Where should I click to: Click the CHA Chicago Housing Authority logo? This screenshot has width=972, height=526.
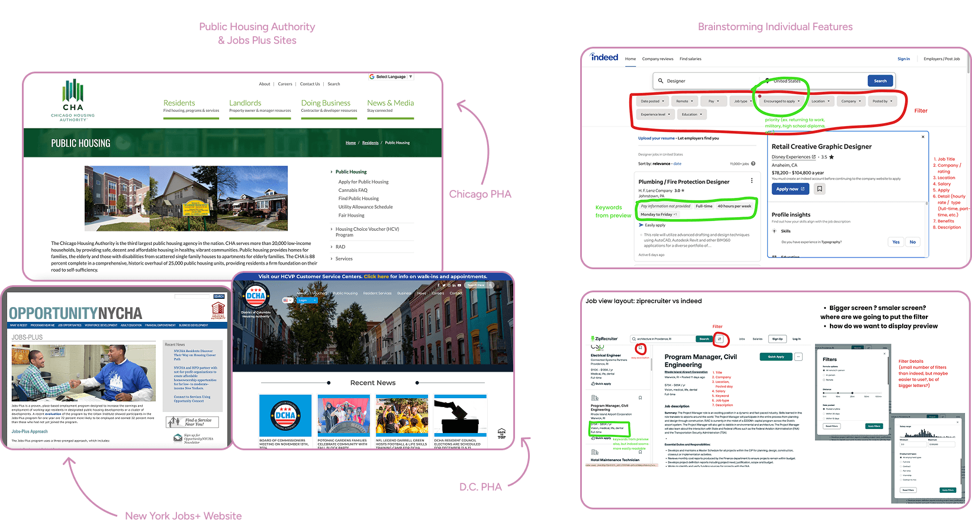(x=73, y=101)
